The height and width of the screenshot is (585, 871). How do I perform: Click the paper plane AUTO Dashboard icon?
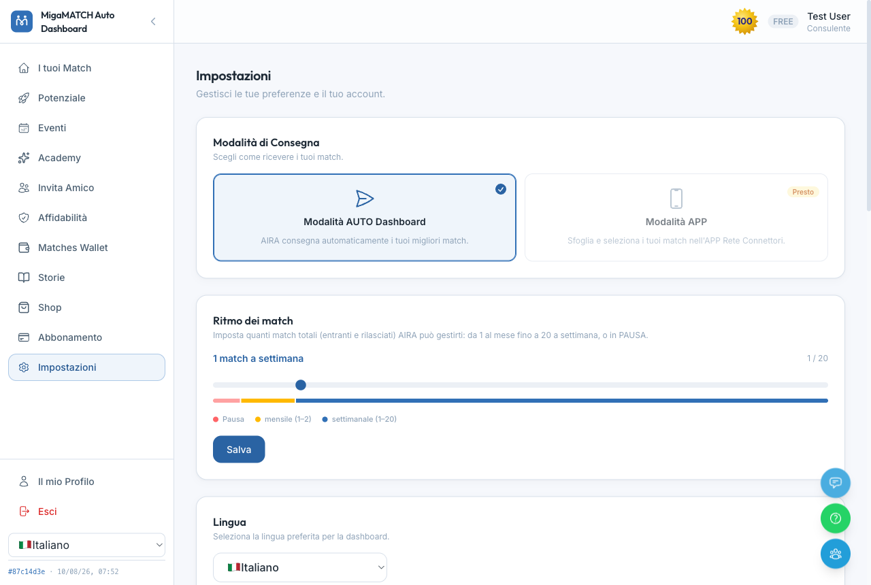[x=365, y=199]
